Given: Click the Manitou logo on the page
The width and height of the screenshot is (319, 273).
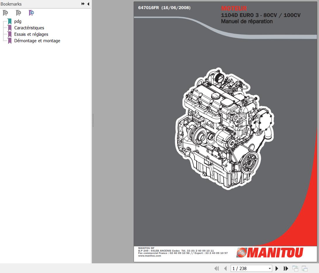Looking at the screenshot, I should pos(270,252).
